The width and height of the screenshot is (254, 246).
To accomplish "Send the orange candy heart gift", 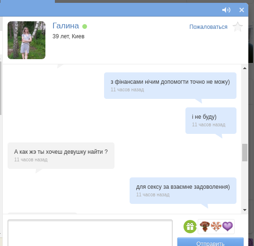I will pyautogui.click(x=216, y=227).
